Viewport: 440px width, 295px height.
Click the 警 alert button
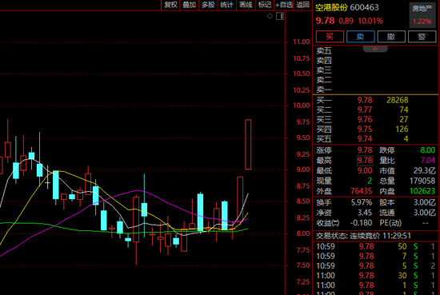tap(422, 37)
